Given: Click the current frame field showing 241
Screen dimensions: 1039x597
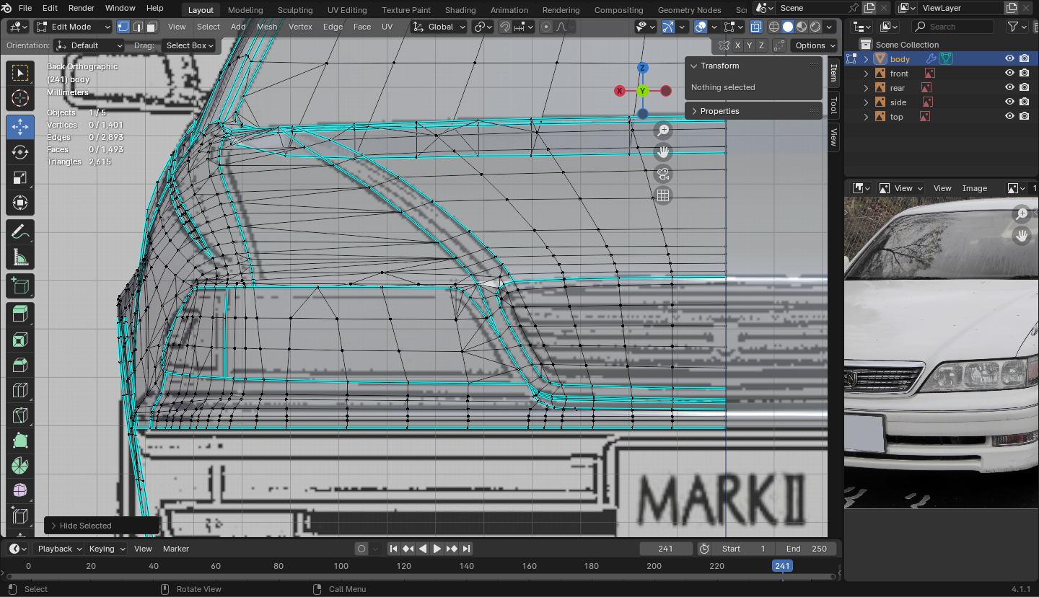Looking at the screenshot, I should point(666,549).
